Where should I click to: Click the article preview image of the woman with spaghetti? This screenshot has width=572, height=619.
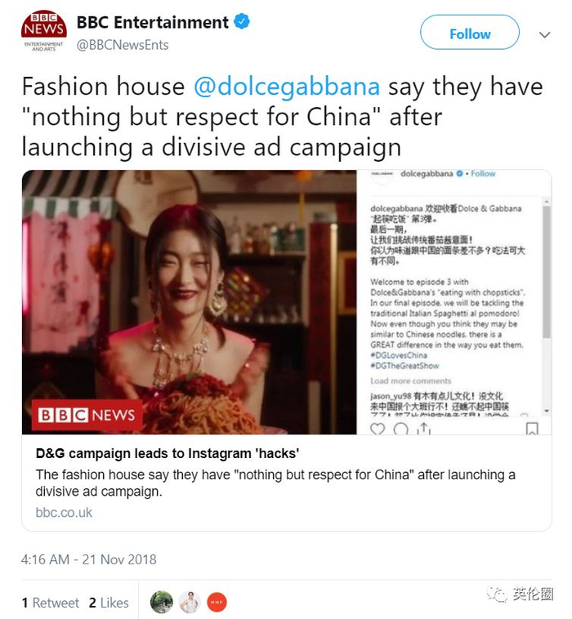[x=190, y=302]
